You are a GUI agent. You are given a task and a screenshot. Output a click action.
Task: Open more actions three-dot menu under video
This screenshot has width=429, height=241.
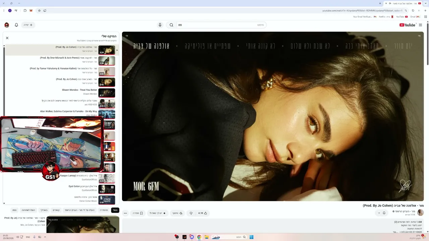[x=125, y=213]
